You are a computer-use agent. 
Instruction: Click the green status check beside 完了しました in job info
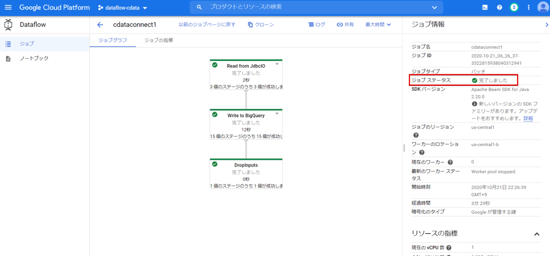click(474, 80)
